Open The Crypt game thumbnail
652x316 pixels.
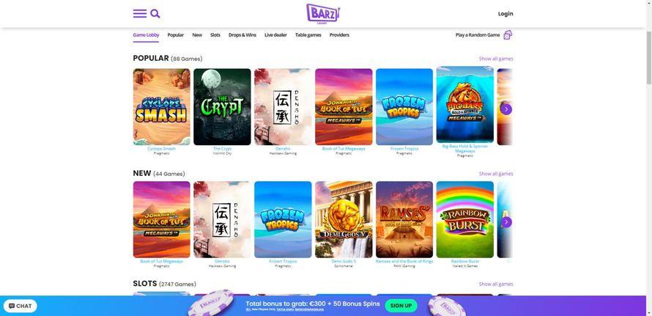[x=222, y=107]
